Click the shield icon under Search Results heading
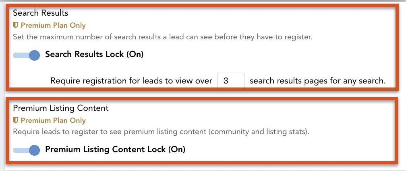Viewport: 406px width, 171px height. tap(16, 25)
